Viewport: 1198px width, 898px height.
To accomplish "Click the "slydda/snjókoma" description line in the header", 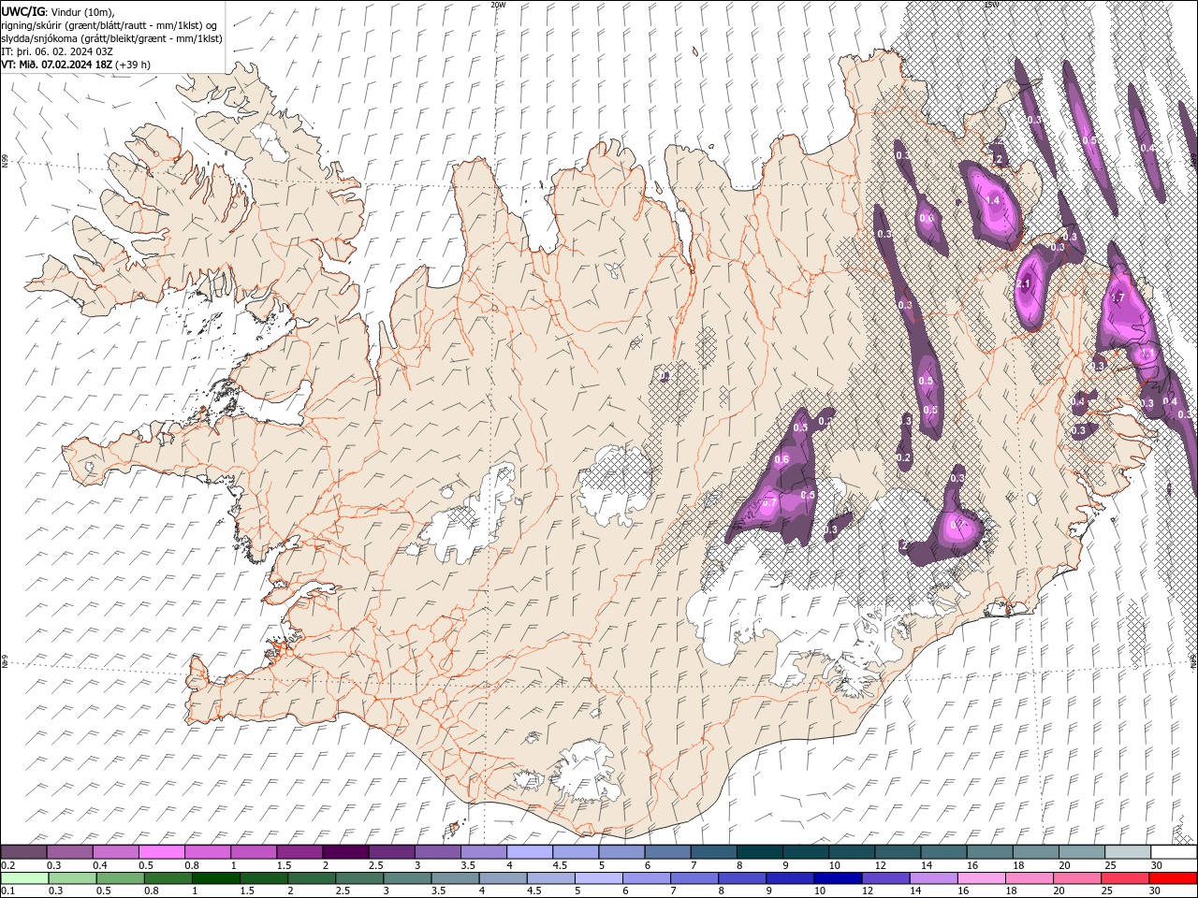I will tap(112, 38).
